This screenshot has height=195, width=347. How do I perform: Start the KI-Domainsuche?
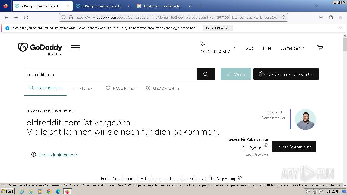tap(286, 74)
